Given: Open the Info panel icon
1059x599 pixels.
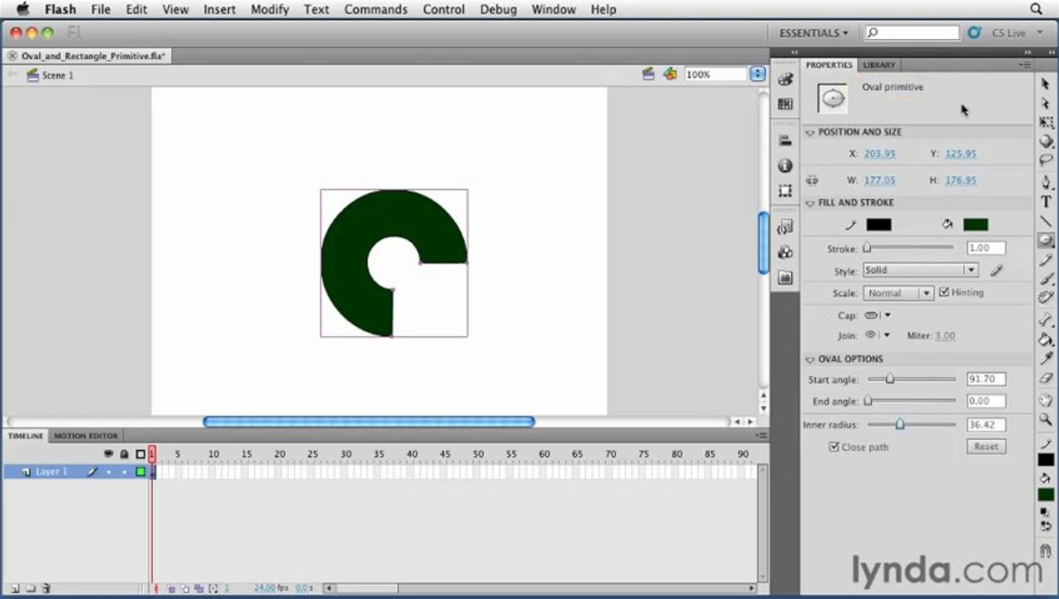Looking at the screenshot, I should [785, 166].
